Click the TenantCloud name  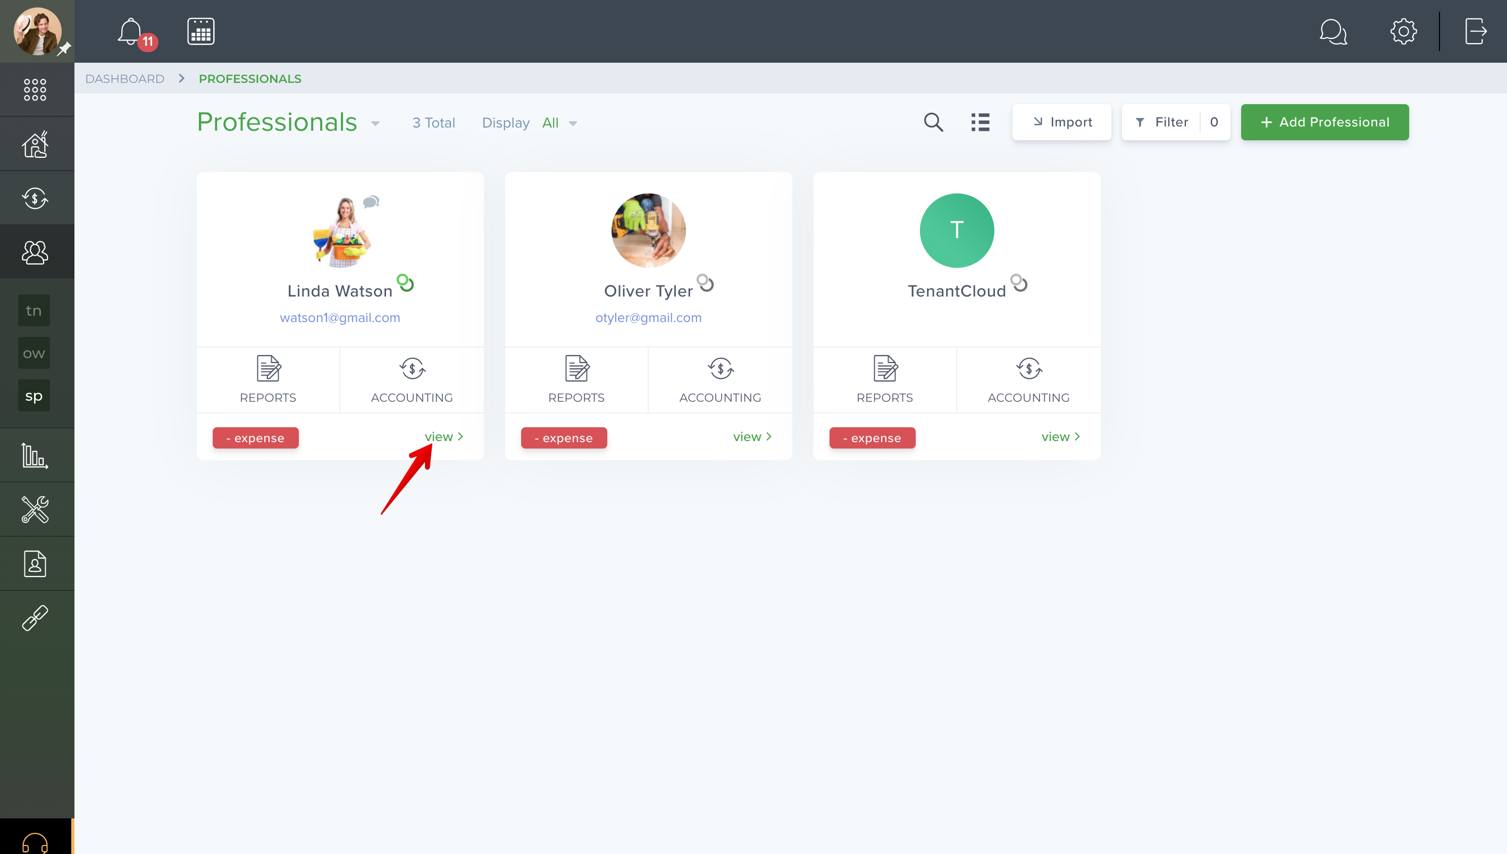pos(957,291)
